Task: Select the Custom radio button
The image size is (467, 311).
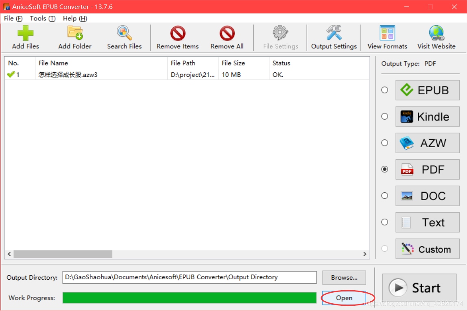Action: click(385, 248)
